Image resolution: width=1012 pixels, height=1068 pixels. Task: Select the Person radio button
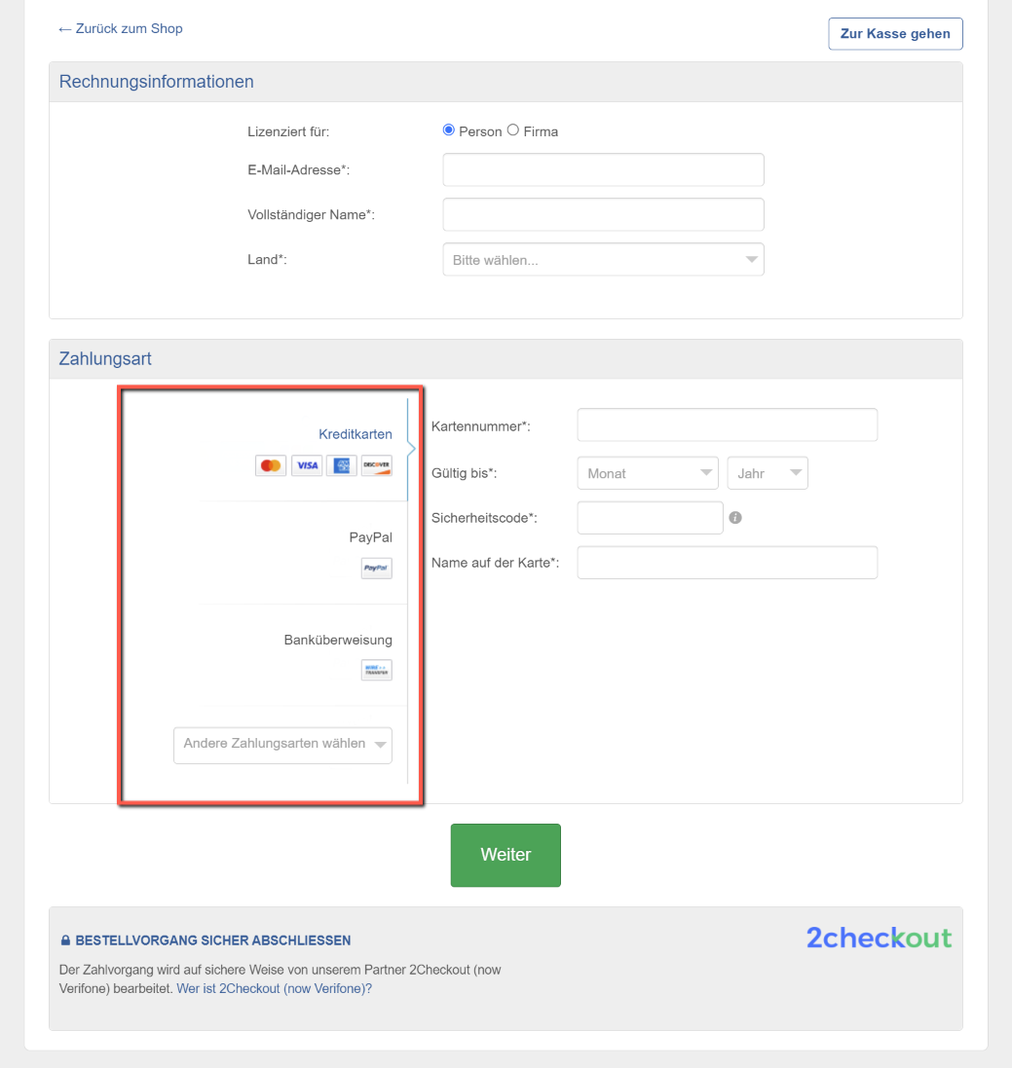[449, 130]
